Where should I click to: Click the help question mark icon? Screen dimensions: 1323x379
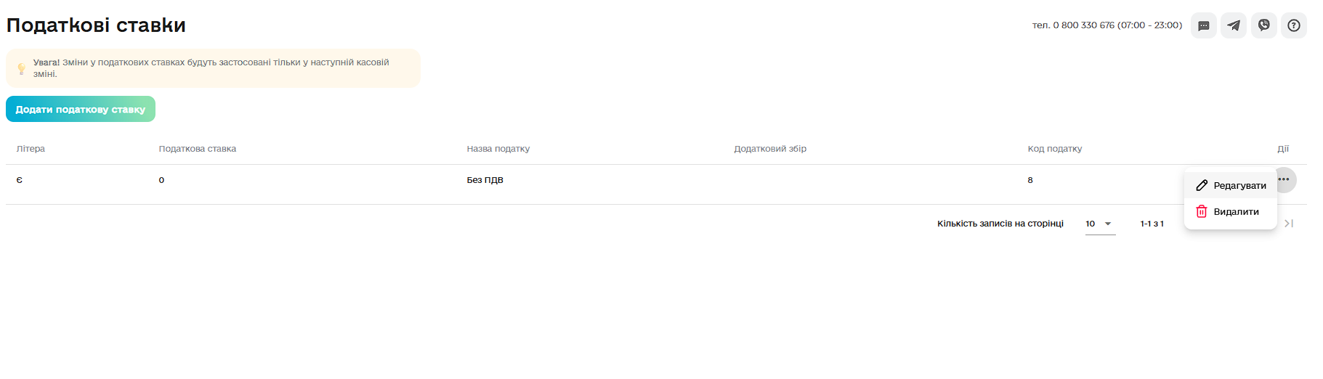[1294, 25]
